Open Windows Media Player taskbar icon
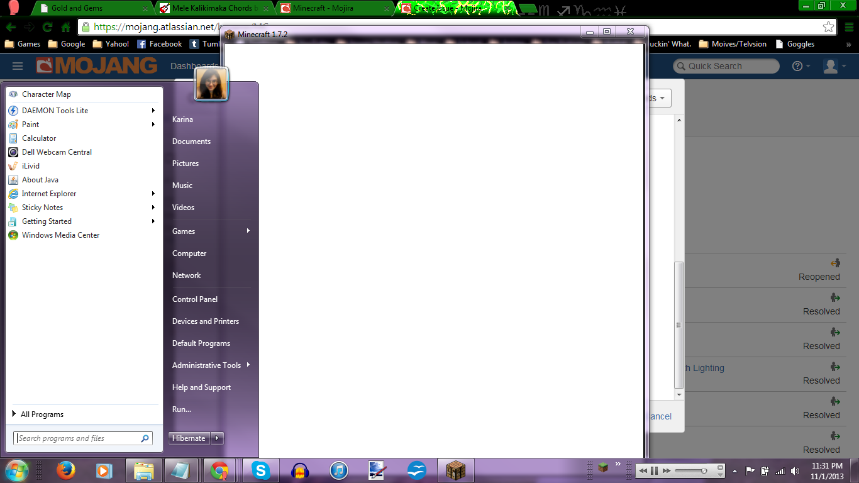 click(104, 470)
